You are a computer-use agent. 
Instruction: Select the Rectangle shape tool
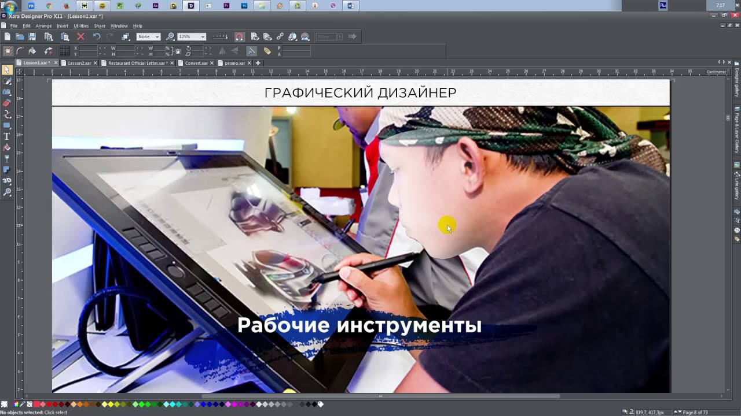(x=7, y=125)
